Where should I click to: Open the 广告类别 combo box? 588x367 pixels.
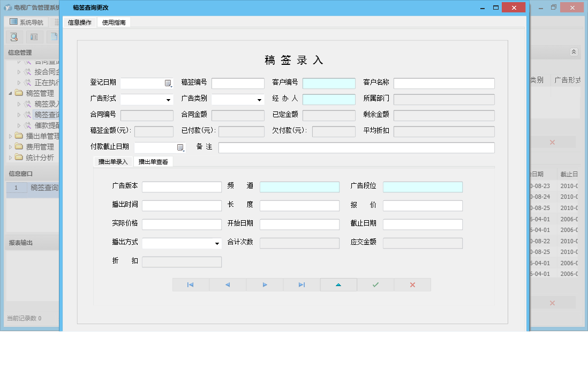pos(259,100)
